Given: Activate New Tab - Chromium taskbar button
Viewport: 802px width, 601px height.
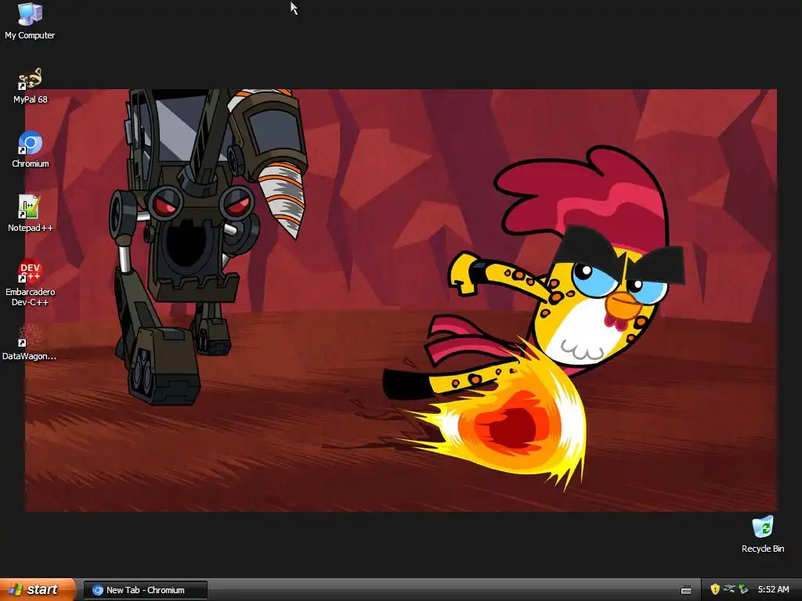Looking at the screenshot, I should tap(146, 590).
